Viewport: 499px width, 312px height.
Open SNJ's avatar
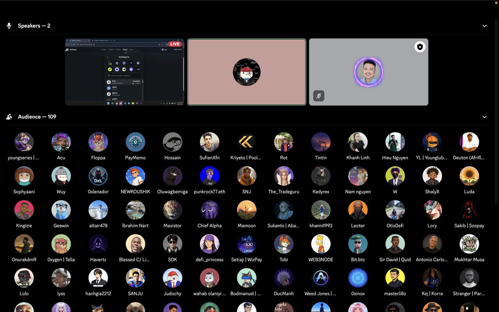247,176
